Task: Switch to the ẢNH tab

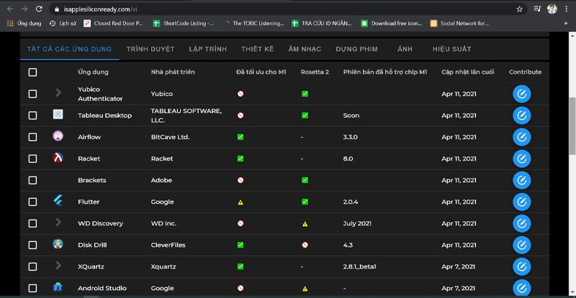Action: 405,49
